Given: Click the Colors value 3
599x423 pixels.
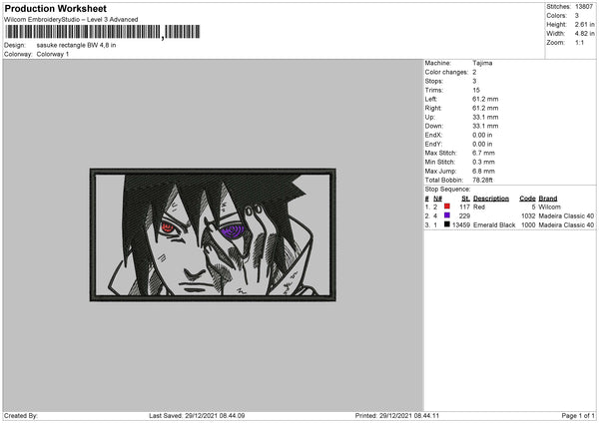Looking at the screenshot, I should (576, 16).
